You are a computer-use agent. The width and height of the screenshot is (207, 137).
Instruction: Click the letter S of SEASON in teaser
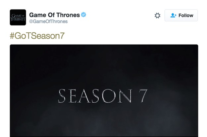point(62,96)
